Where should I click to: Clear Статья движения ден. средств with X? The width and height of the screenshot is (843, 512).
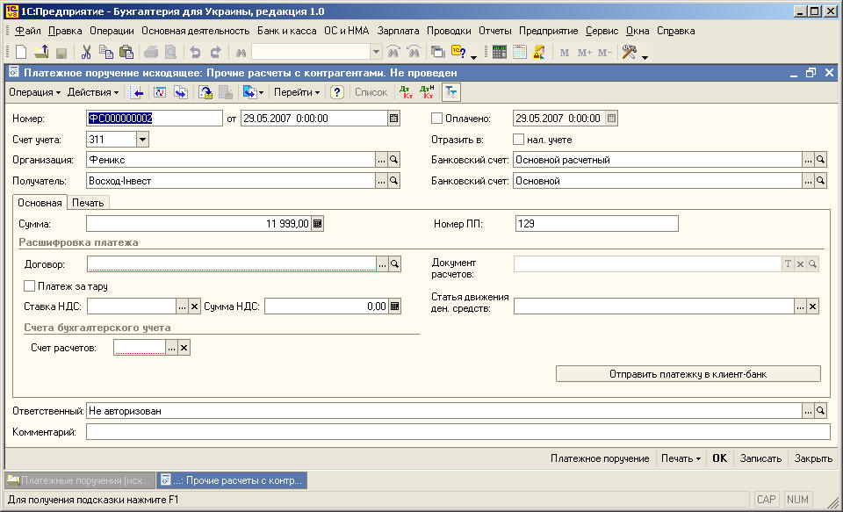click(813, 306)
